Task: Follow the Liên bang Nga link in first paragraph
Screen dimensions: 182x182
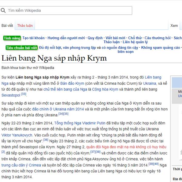Action: point(153,77)
